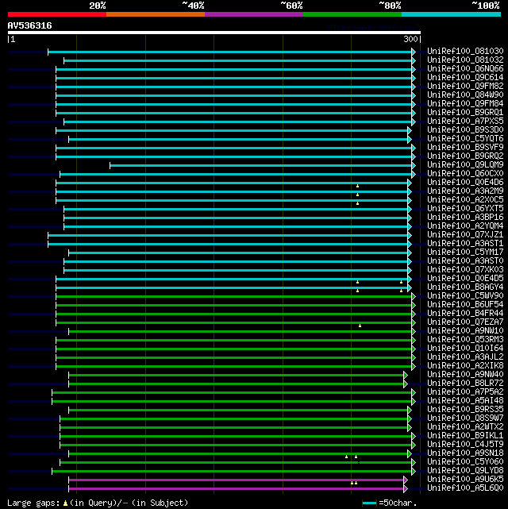508x509 pixels.
Task: Click the cyan ~100% legend segment
Action: coord(451,14)
